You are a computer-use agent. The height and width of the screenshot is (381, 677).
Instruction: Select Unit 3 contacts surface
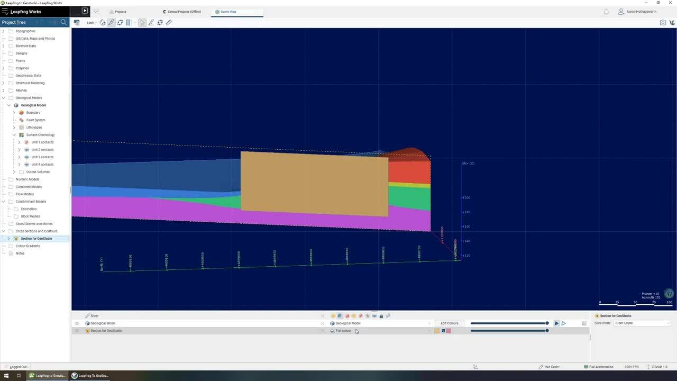pyautogui.click(x=42, y=157)
